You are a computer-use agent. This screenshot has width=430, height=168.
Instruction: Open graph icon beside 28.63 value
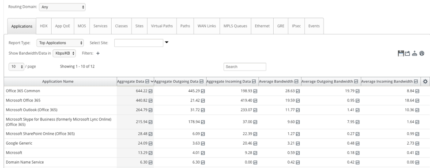click(x=298, y=91)
